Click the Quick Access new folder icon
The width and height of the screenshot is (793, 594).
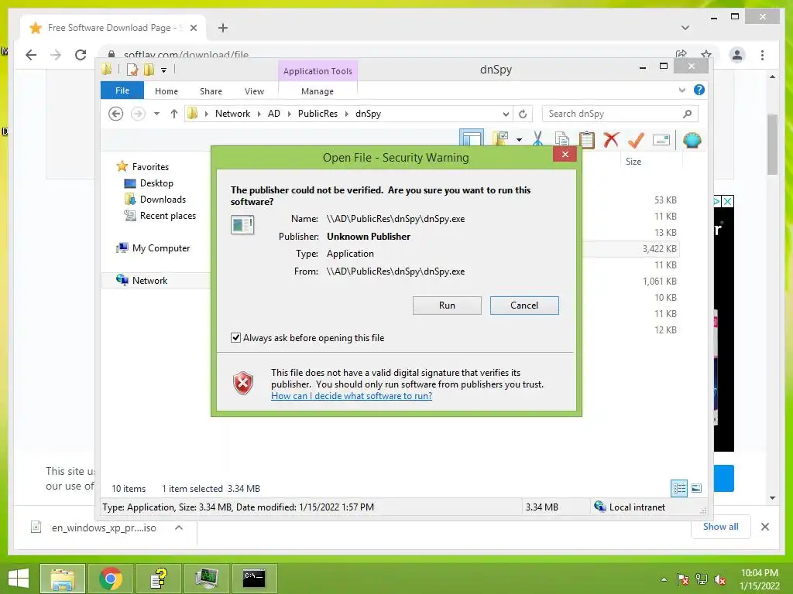coord(149,70)
